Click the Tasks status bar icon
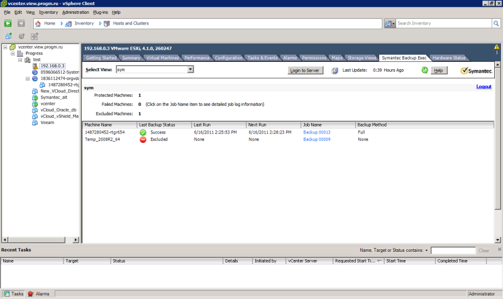Viewport: 503px width, 299px height. point(6,294)
